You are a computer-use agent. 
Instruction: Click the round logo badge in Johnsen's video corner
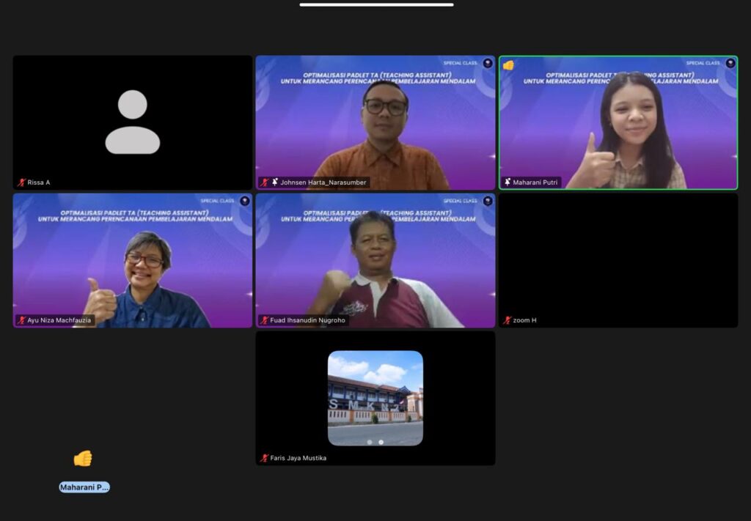[x=488, y=64]
